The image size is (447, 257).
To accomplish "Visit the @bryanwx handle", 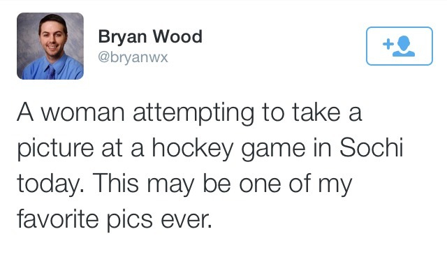I will [x=133, y=57].
